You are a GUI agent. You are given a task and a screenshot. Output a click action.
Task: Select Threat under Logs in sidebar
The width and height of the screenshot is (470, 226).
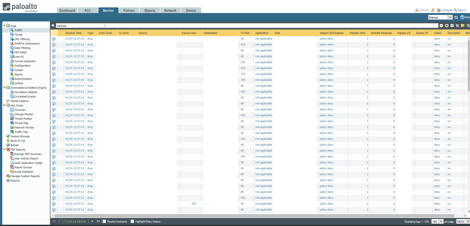(x=18, y=35)
